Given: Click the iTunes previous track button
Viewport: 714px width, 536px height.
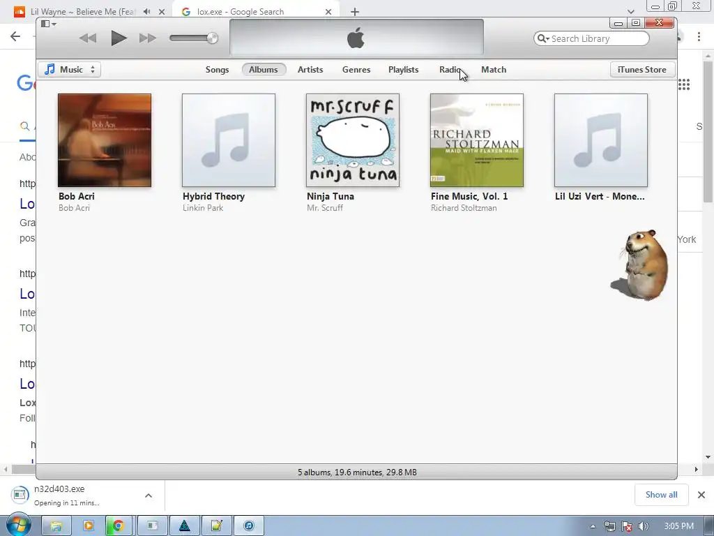Looking at the screenshot, I should (88, 38).
